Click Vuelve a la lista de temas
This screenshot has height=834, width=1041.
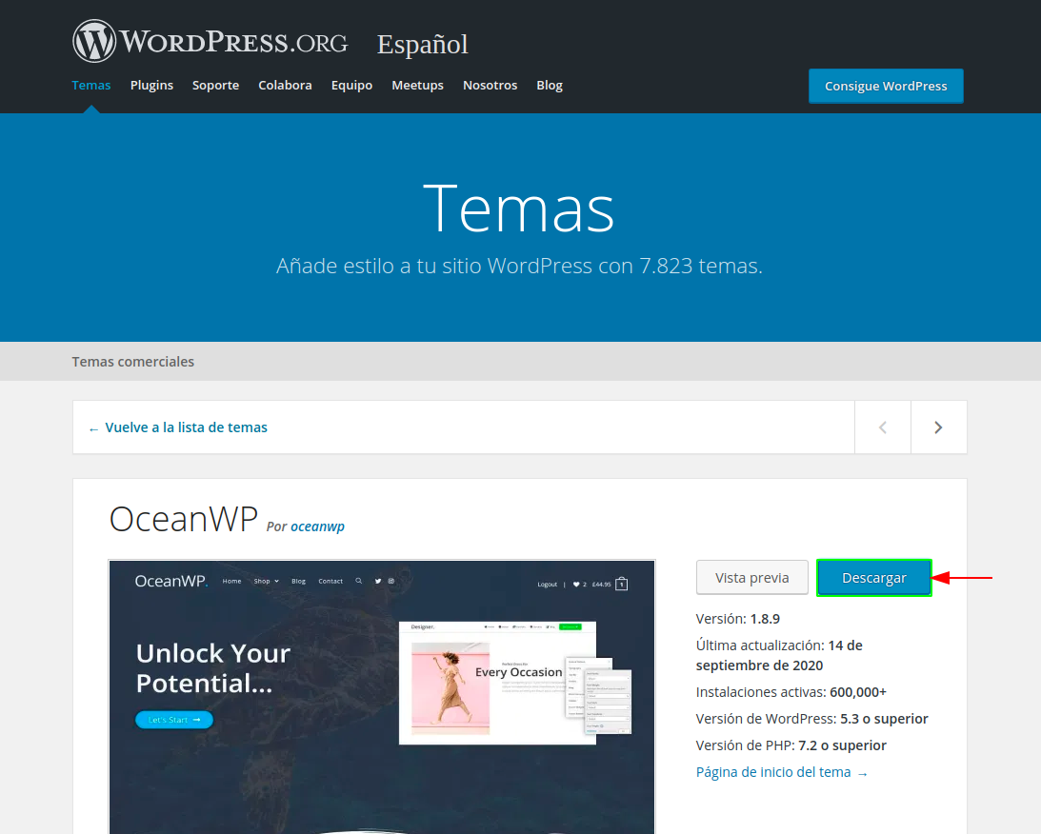point(178,427)
